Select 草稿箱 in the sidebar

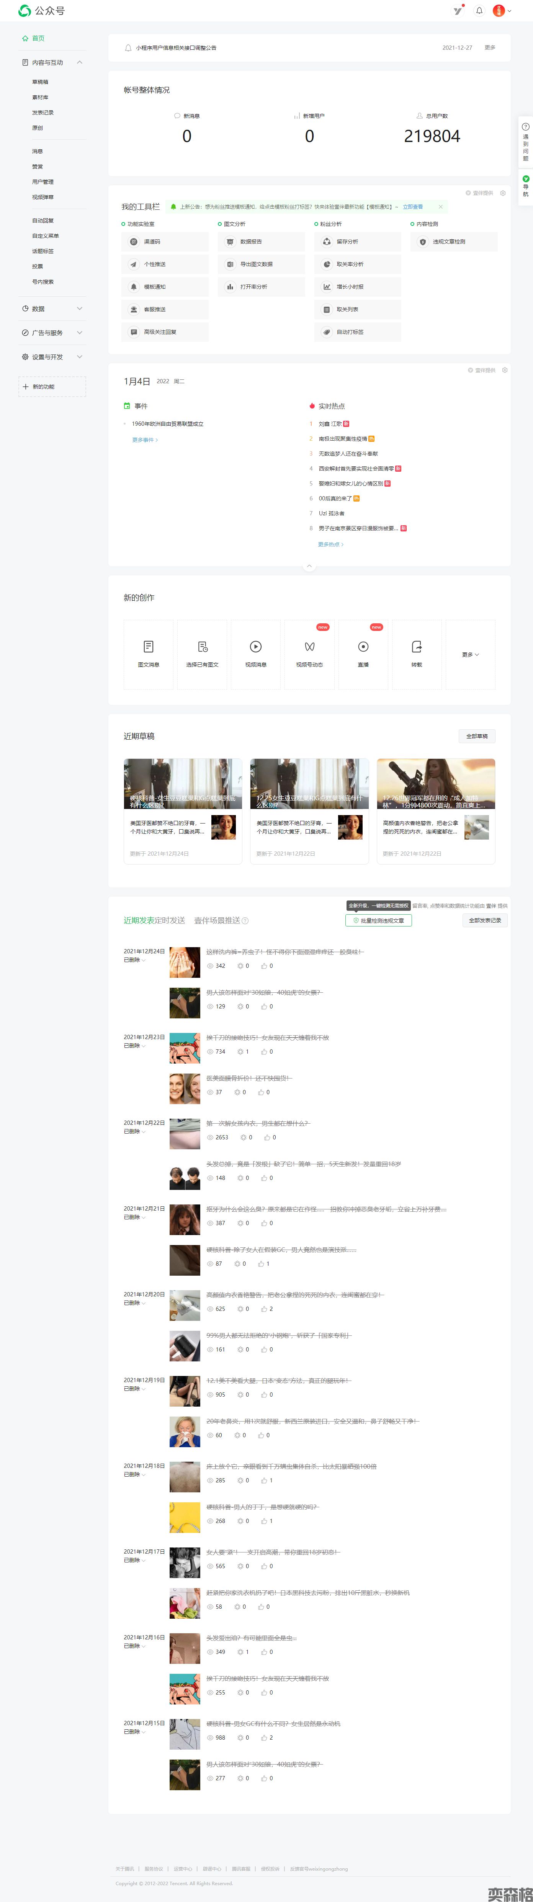pyautogui.click(x=40, y=82)
